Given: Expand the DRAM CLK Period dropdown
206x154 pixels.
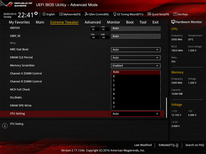Looking at the screenshot, I should coord(136,58).
